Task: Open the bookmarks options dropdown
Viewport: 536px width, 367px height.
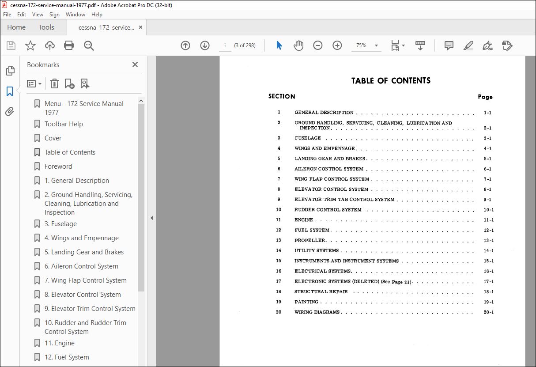Action: (34, 83)
